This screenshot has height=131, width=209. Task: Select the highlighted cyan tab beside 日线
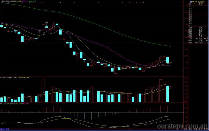(189, 129)
